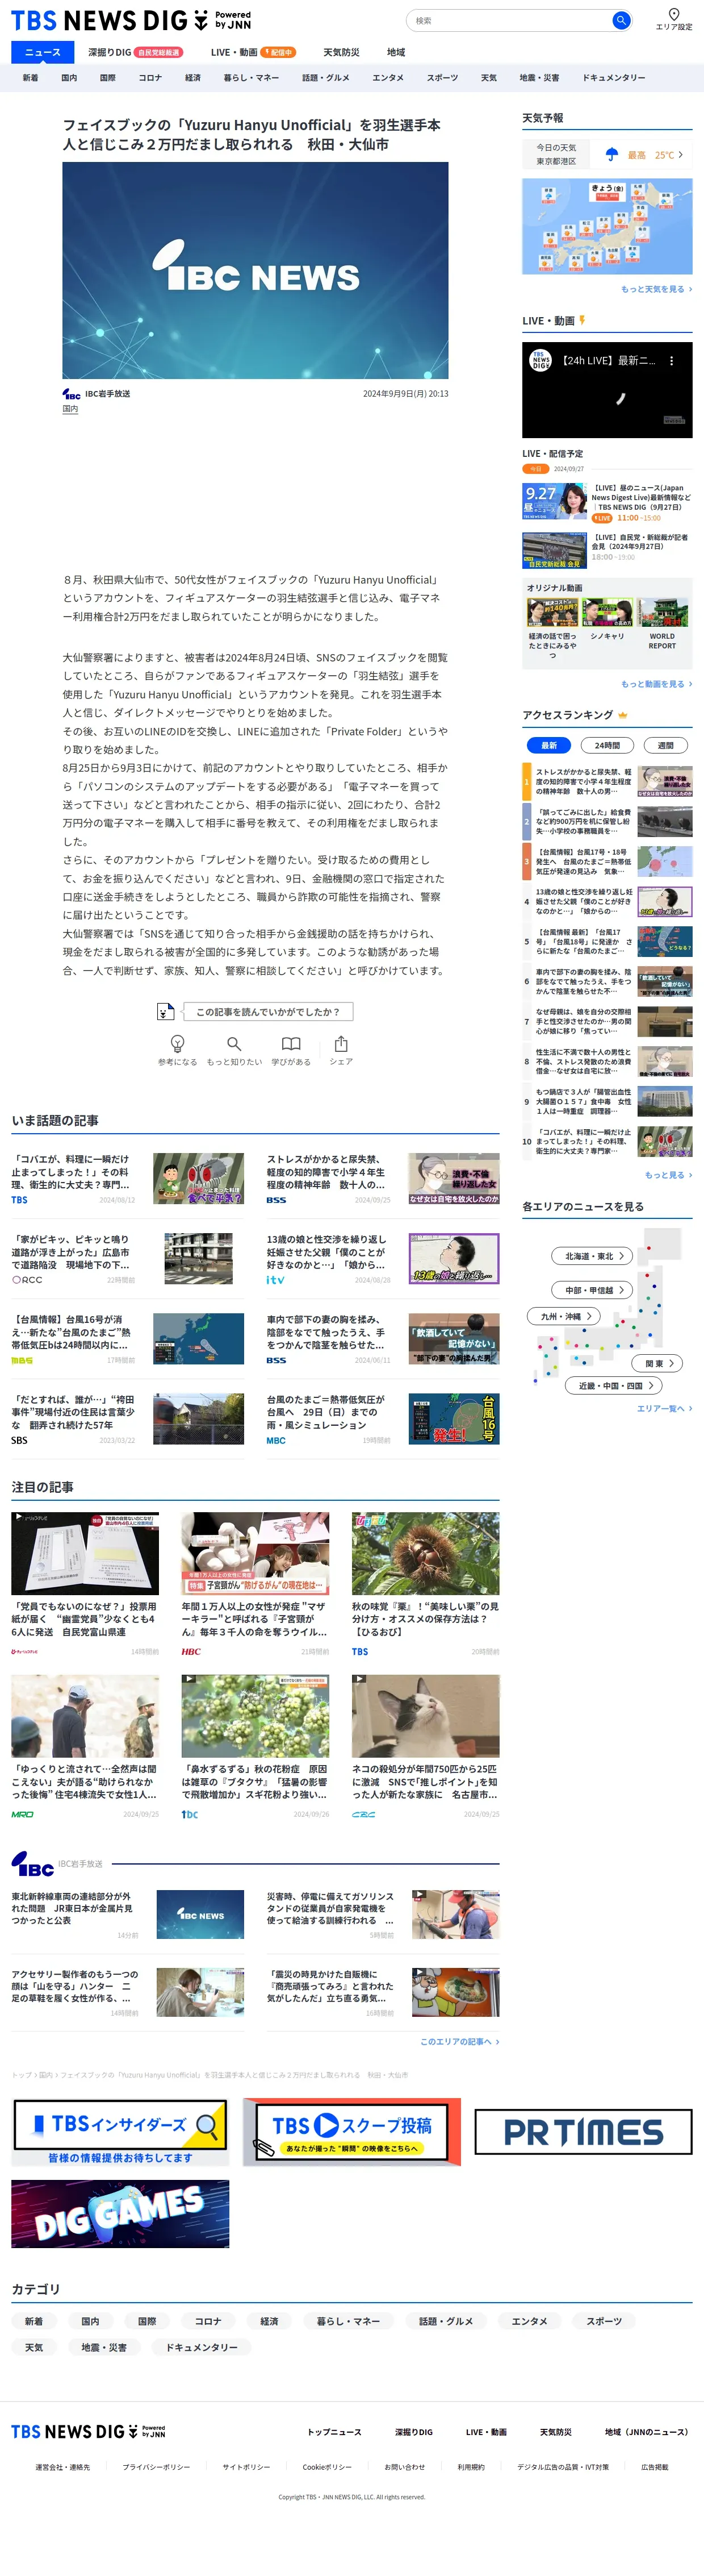
Task: Switch to the 地域 tab
Action: [x=396, y=52]
